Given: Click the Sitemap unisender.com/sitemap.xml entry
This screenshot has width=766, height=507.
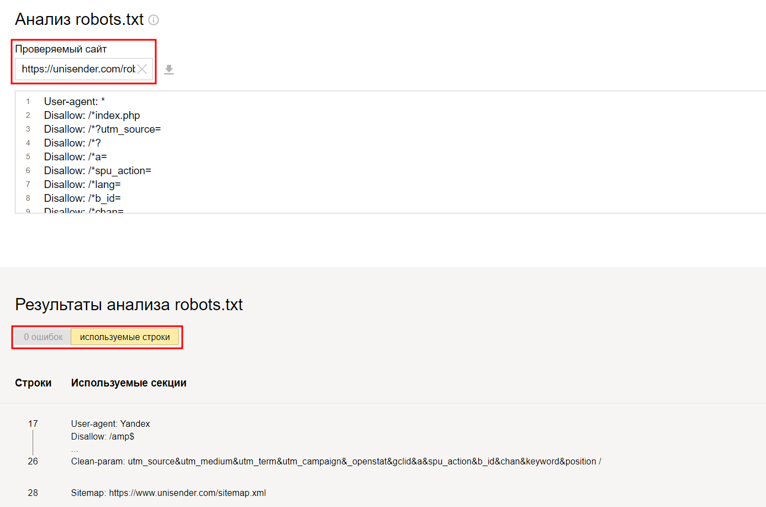Looking at the screenshot, I should (168, 493).
